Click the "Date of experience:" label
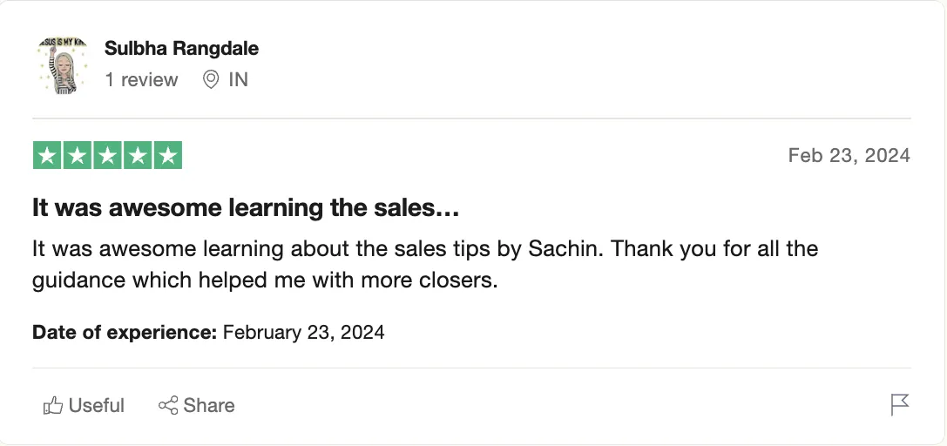Viewport: 947px width, 446px height. pos(125,332)
